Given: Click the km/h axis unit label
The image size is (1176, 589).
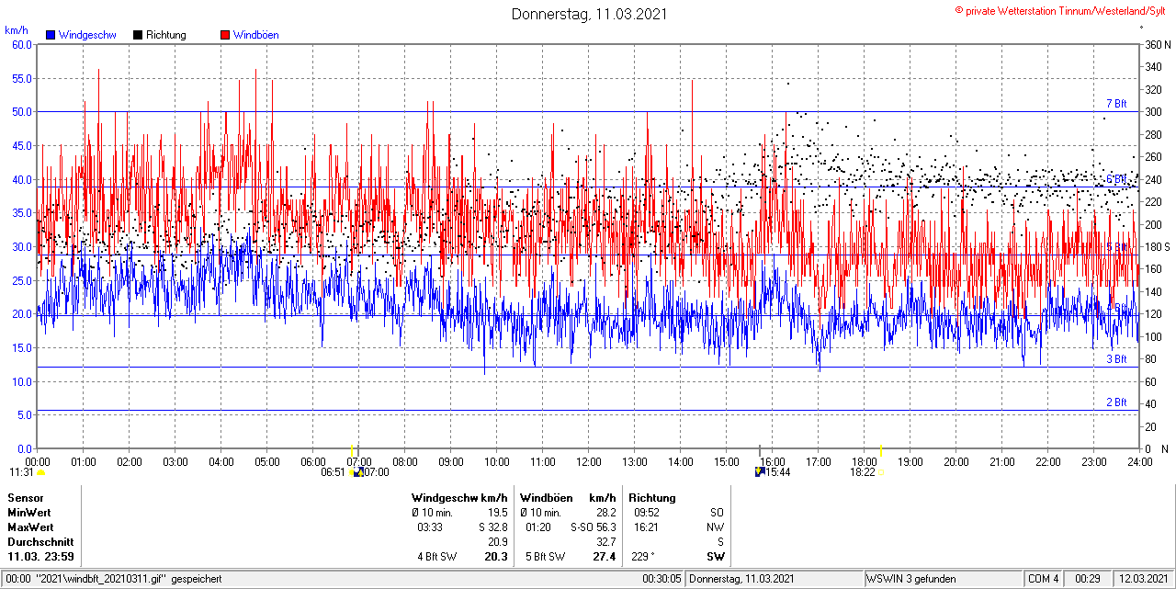Looking at the screenshot, I should coord(16,30).
